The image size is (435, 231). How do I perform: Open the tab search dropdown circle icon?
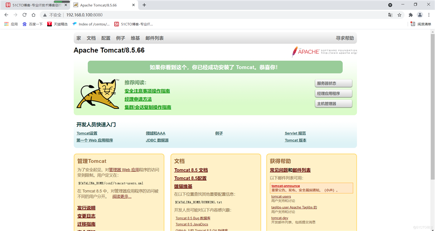(390, 5)
